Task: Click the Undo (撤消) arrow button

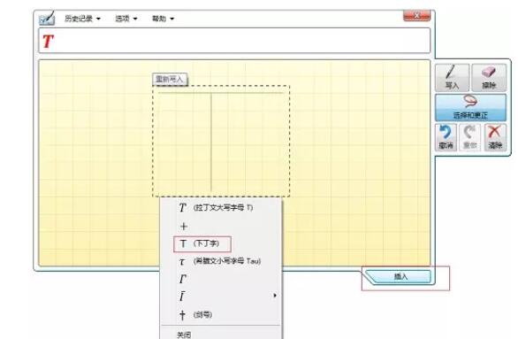Action: pos(446,137)
